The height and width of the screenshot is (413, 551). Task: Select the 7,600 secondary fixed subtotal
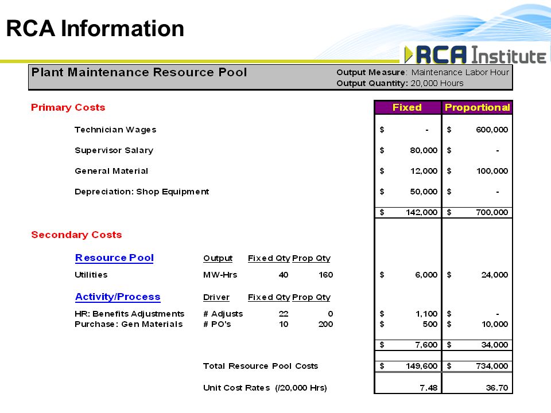coord(426,345)
